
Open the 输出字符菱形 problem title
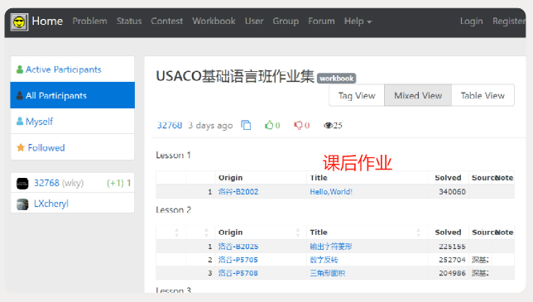[x=331, y=247]
